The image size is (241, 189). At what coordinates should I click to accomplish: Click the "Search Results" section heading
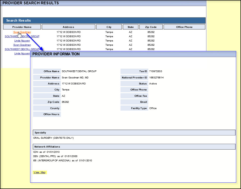point(18,20)
